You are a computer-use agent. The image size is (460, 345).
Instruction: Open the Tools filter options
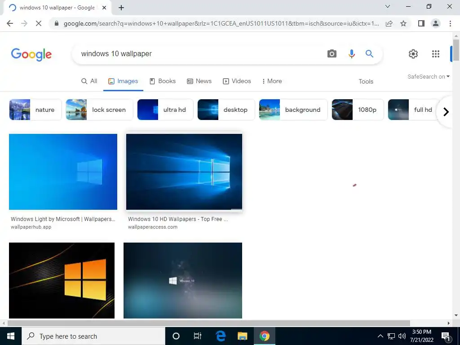click(366, 82)
